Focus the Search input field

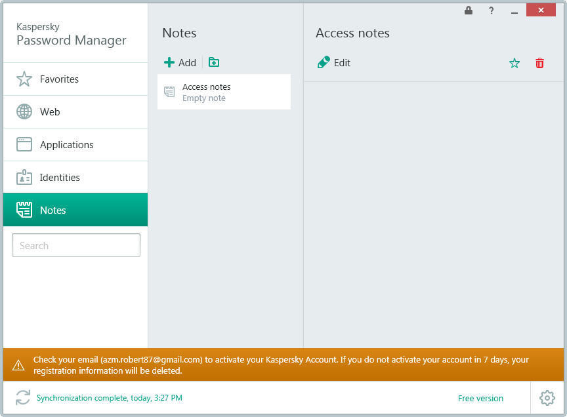(76, 245)
